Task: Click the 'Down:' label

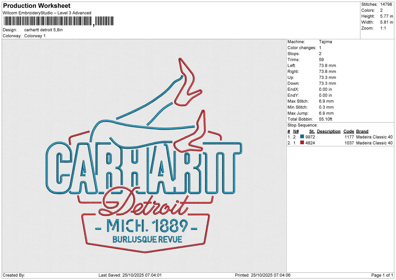Action: pyautogui.click(x=294, y=83)
